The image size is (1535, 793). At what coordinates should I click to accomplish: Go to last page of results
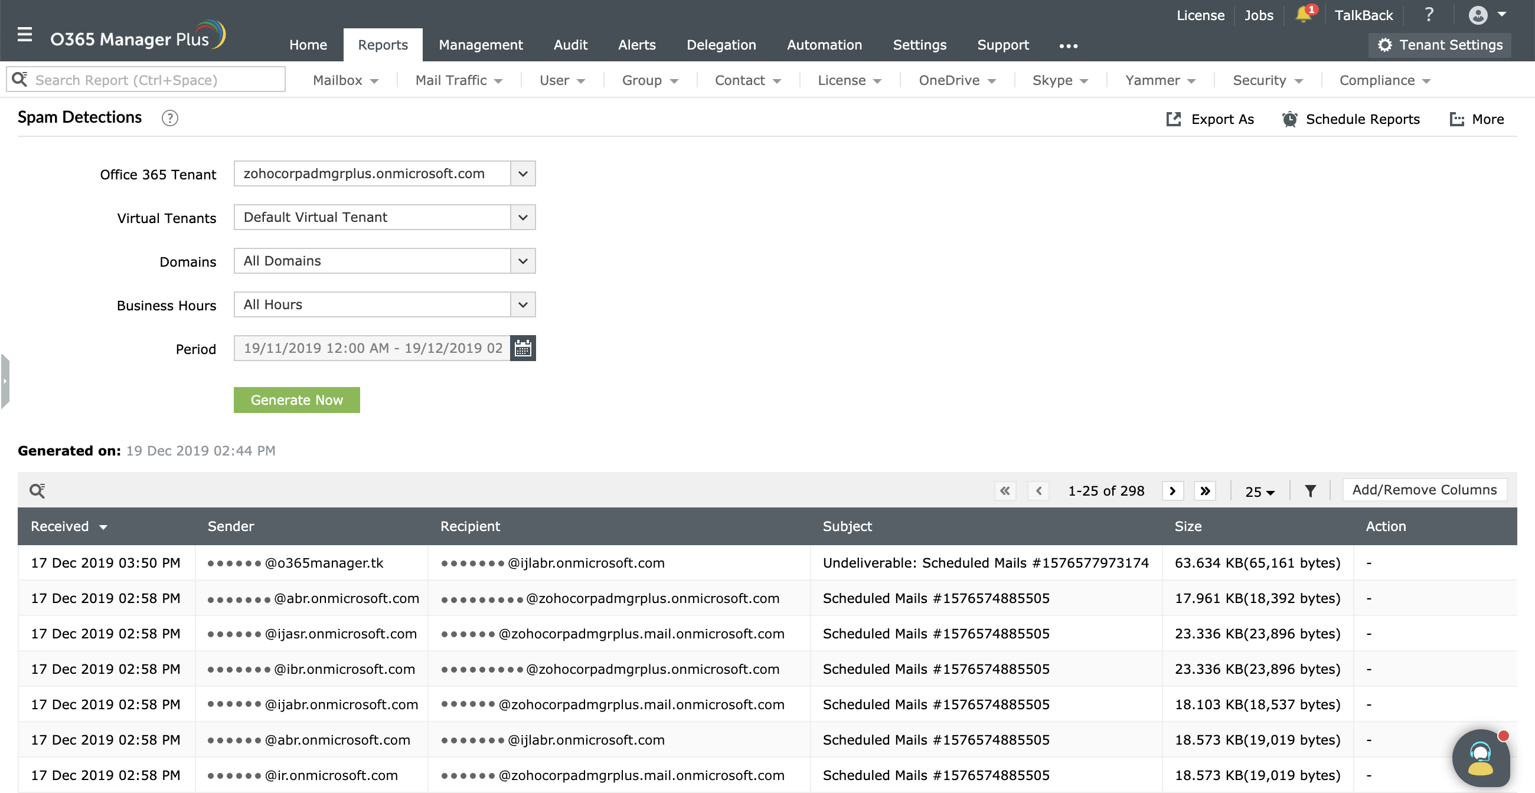[1204, 491]
